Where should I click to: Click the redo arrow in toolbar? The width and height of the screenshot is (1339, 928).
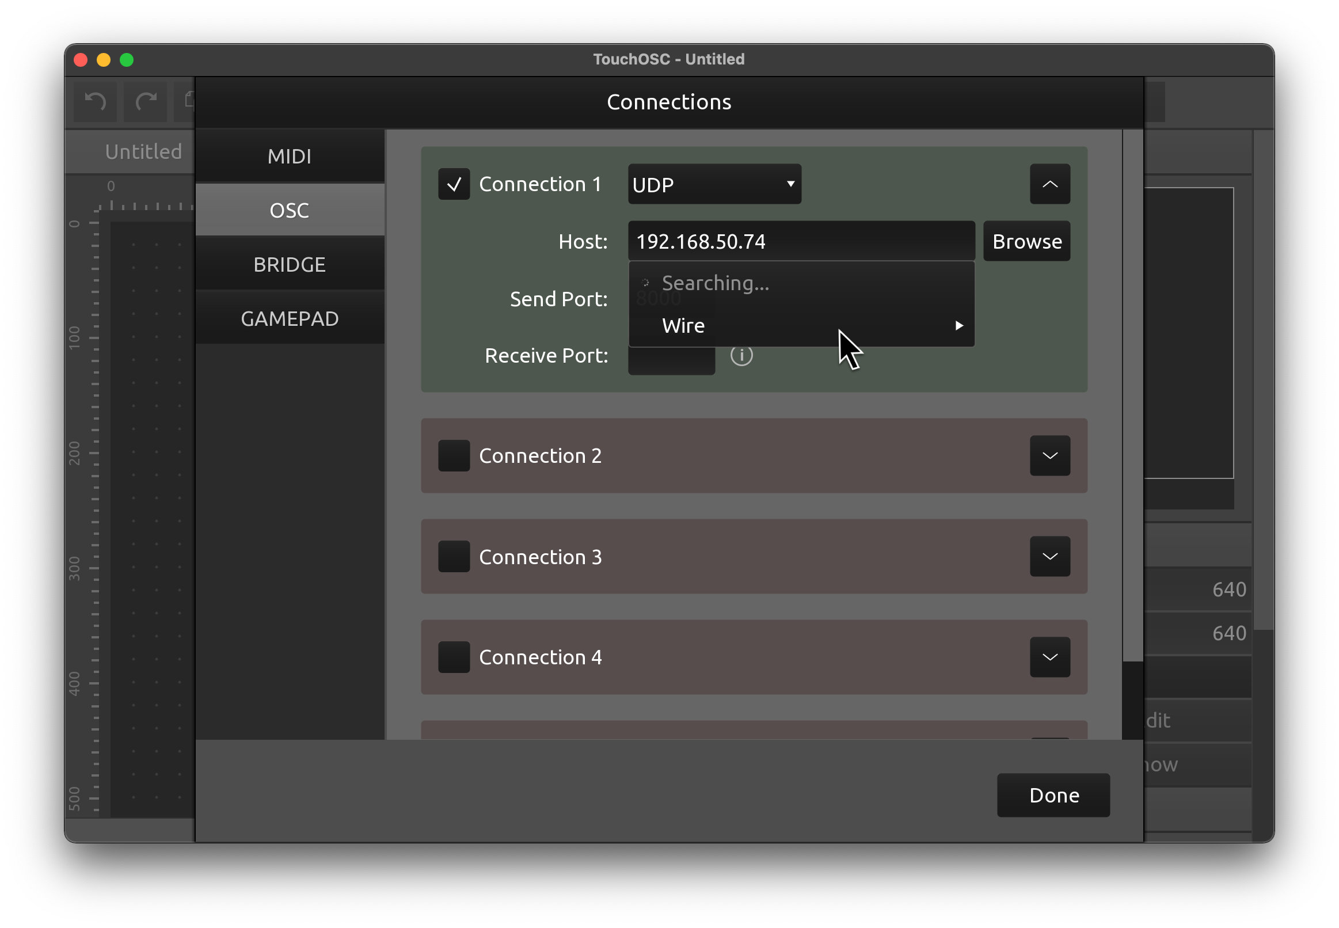(146, 102)
